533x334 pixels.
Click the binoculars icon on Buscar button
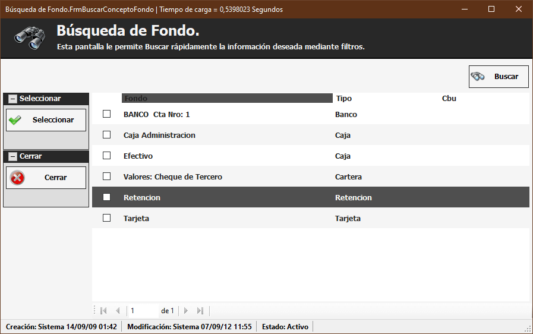(x=478, y=77)
